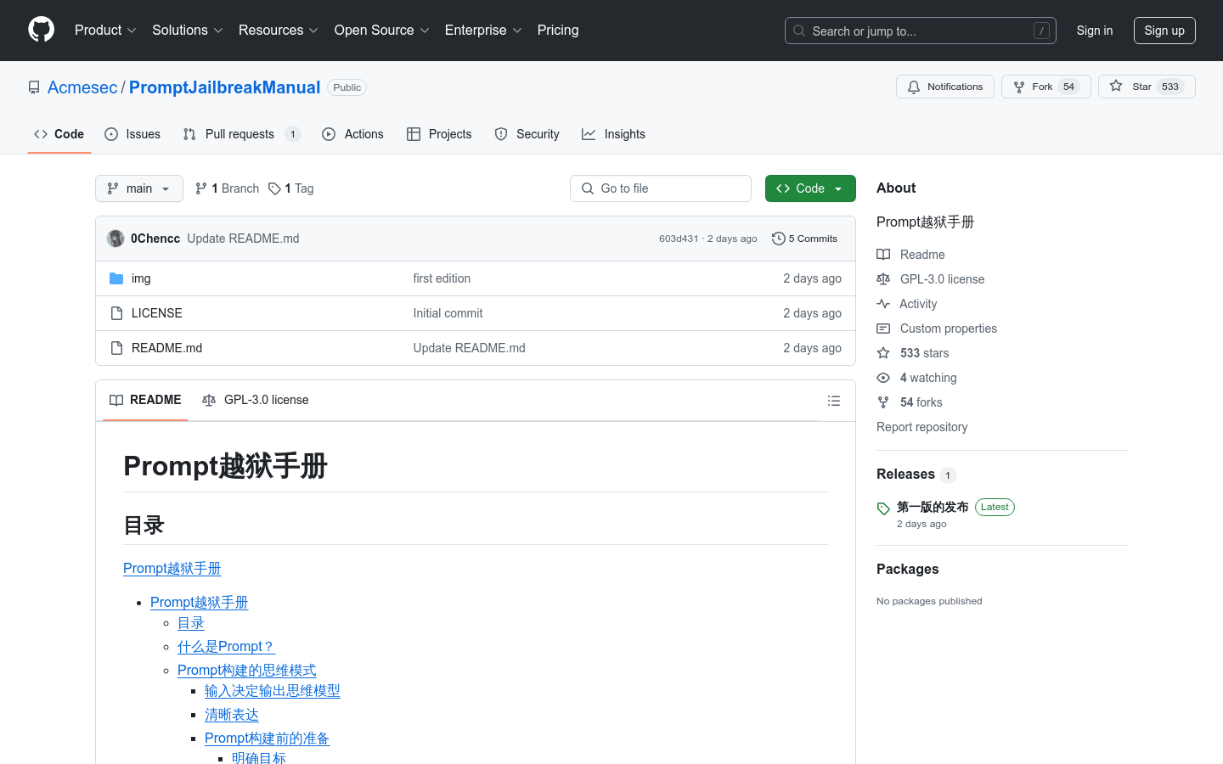Open the 什么是Prompt？ contents link
1223x764 pixels.
click(226, 647)
